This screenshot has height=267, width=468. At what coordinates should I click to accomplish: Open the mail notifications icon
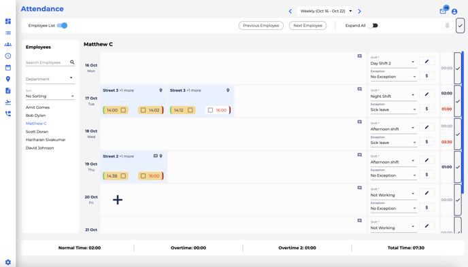(x=443, y=11)
